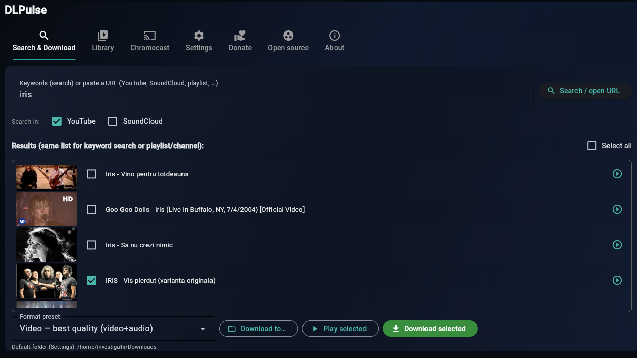Check the Iris - Sa nu crezi nimic checkbox

(x=92, y=245)
